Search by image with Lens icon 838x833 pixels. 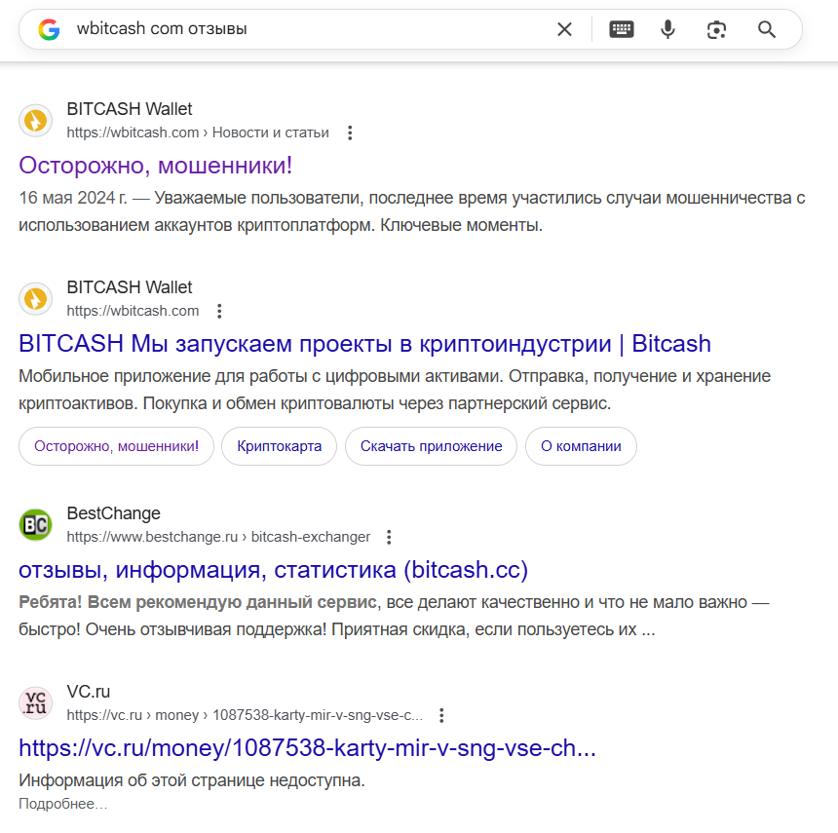717,29
